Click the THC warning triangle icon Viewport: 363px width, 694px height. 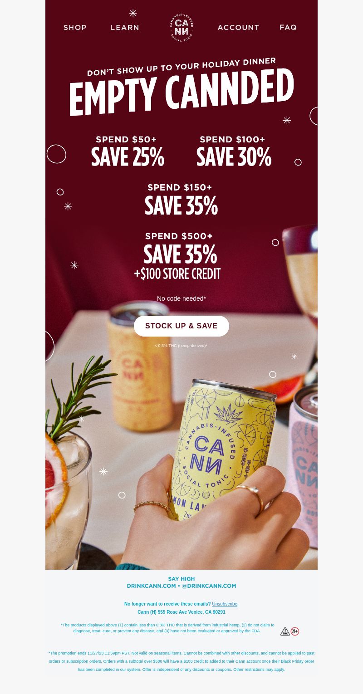pos(285,631)
